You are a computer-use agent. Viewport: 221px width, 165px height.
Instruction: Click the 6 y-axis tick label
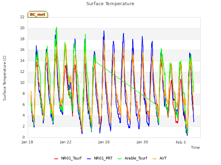click(x=23, y=104)
